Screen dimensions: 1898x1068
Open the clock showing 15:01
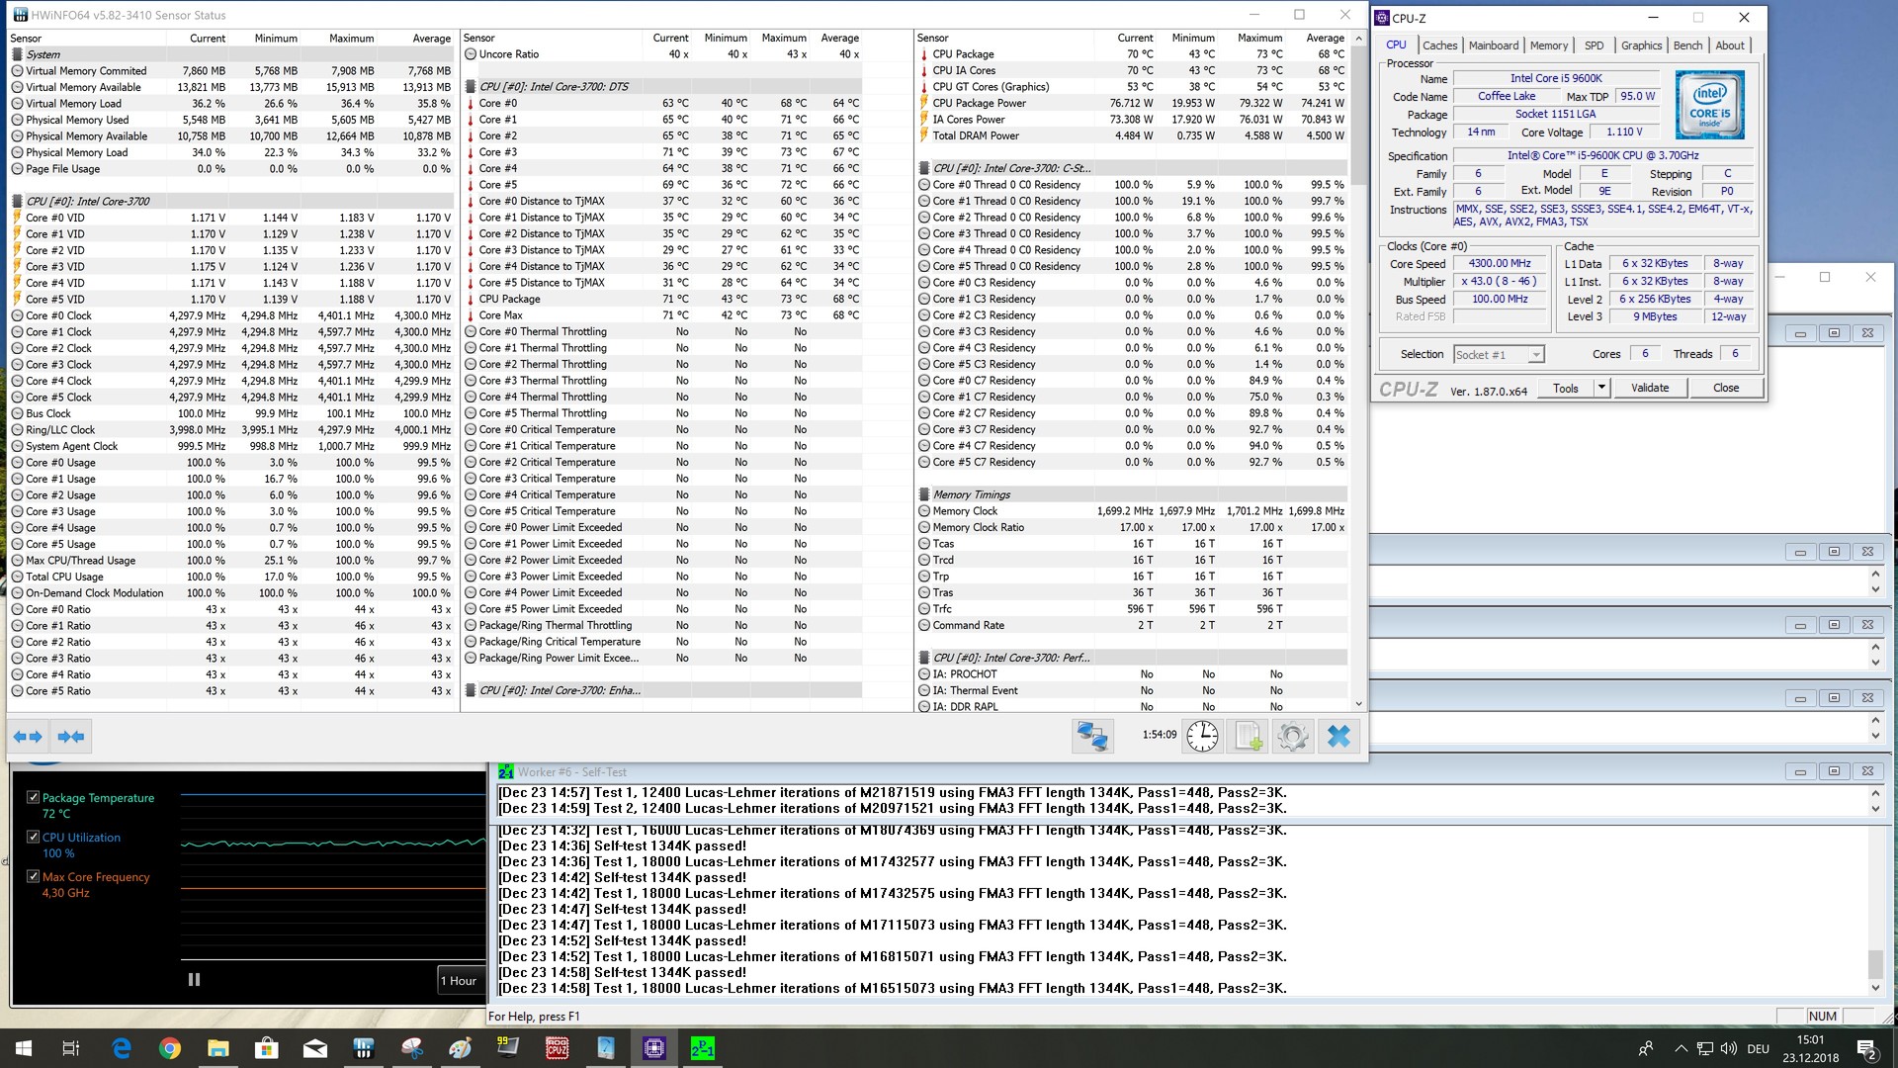coord(1811,1048)
